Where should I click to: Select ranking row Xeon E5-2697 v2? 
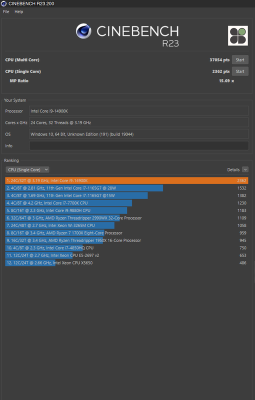click(126, 255)
